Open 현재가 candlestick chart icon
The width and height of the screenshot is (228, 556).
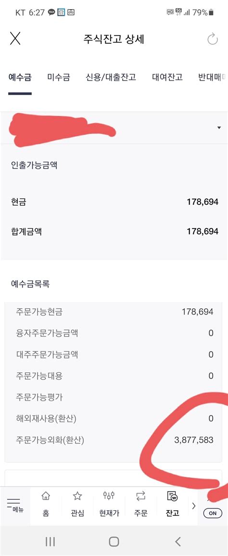(109, 504)
